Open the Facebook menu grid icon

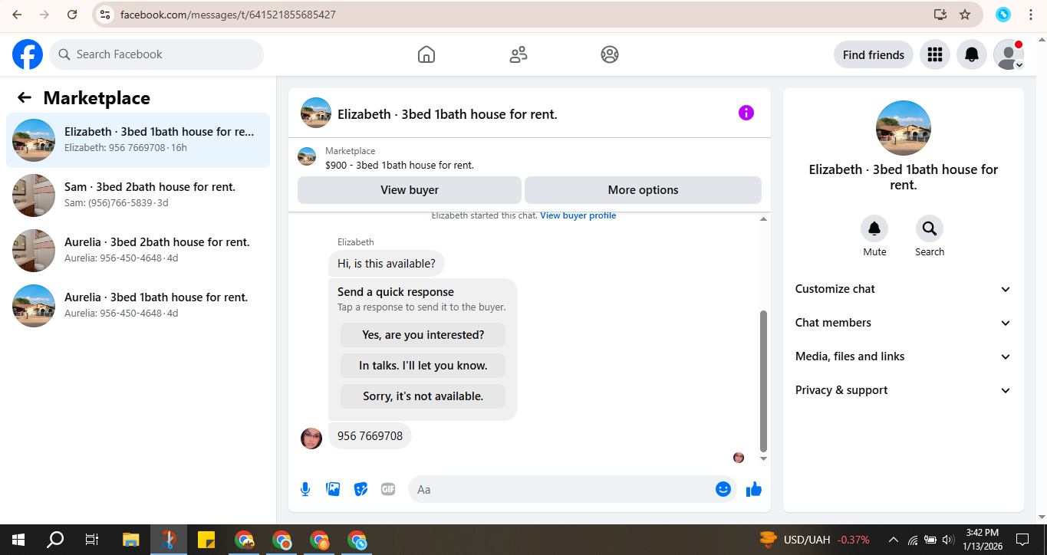(x=934, y=54)
